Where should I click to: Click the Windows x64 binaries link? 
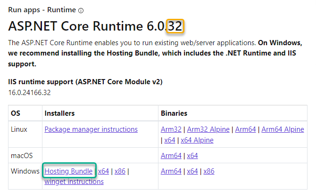tap(192, 171)
